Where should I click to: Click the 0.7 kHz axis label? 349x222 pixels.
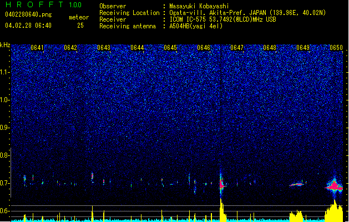click(4, 183)
